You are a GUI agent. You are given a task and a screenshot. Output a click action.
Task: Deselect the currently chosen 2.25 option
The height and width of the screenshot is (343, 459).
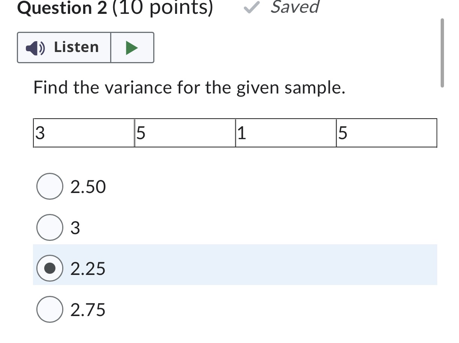tap(49, 268)
